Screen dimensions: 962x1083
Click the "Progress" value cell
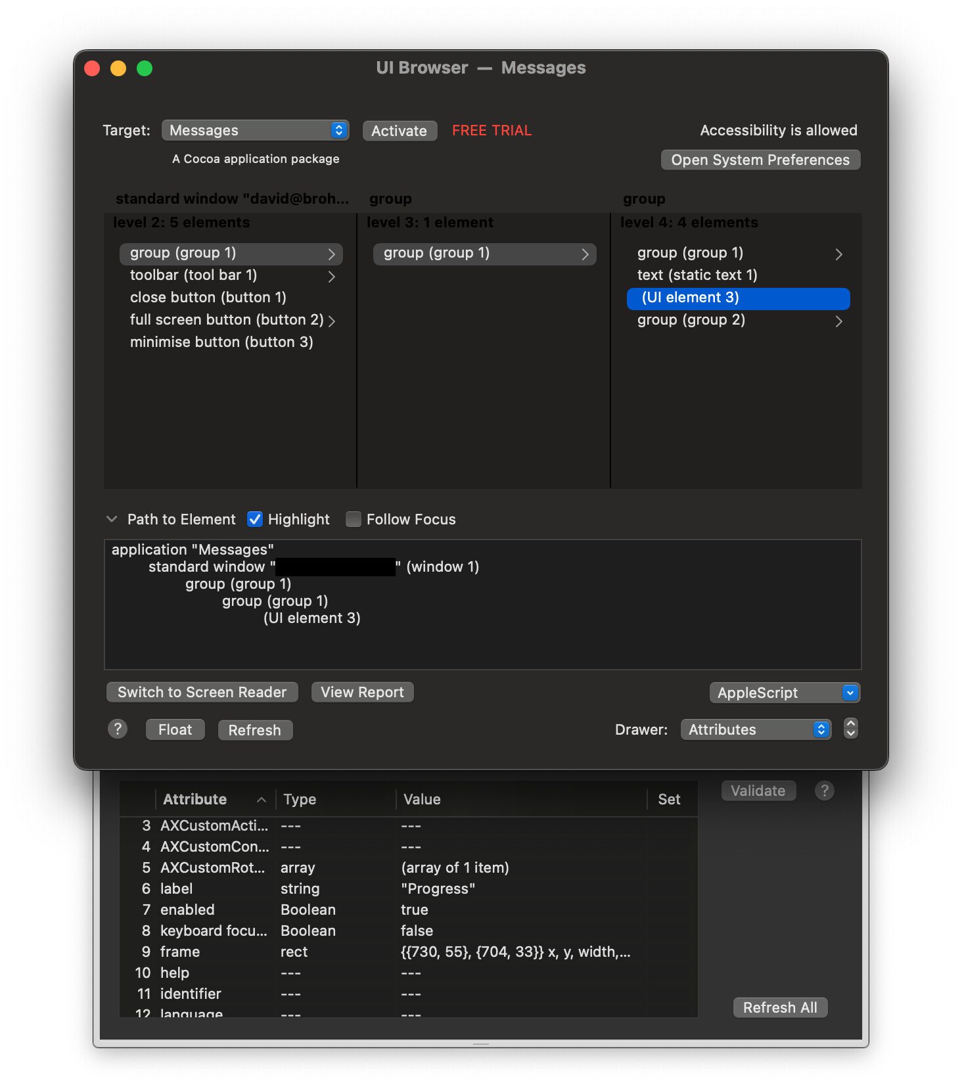pos(438,888)
